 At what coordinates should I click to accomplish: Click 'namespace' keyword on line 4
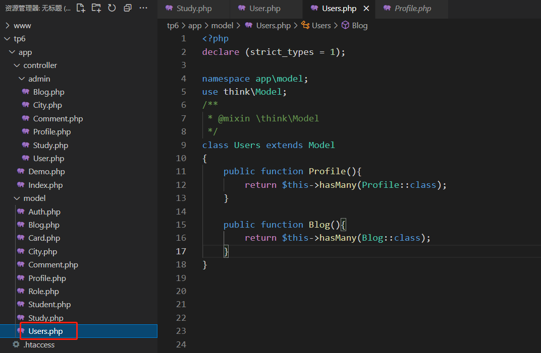(x=226, y=79)
